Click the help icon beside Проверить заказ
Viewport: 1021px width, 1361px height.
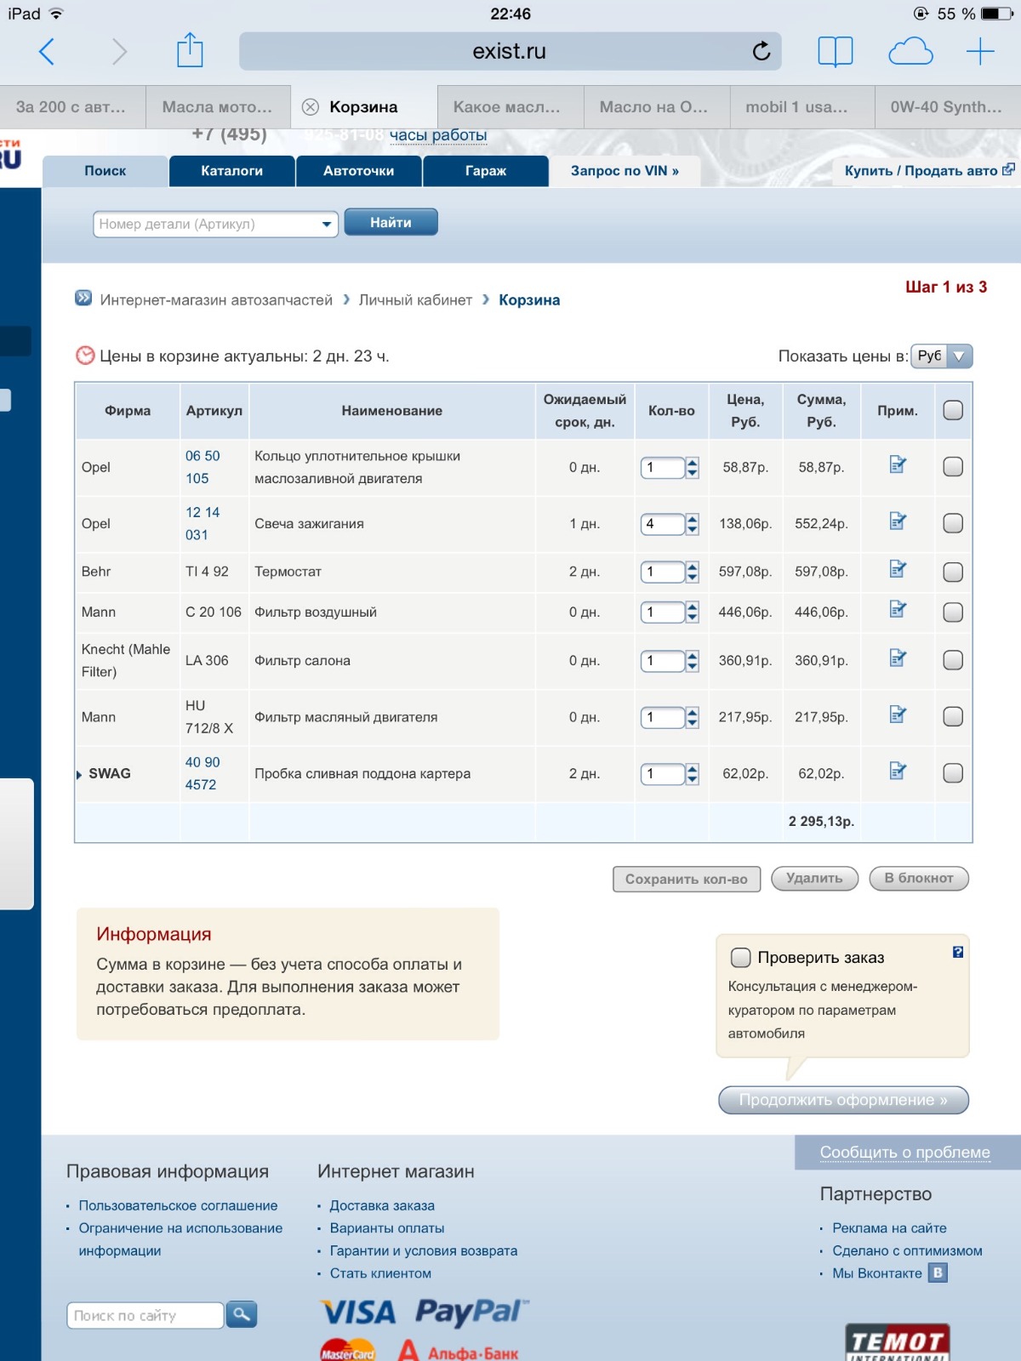point(958,953)
